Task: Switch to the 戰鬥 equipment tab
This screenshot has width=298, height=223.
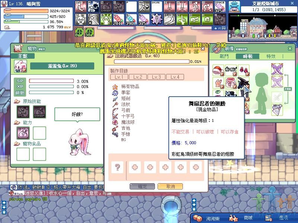Action: tap(224, 56)
